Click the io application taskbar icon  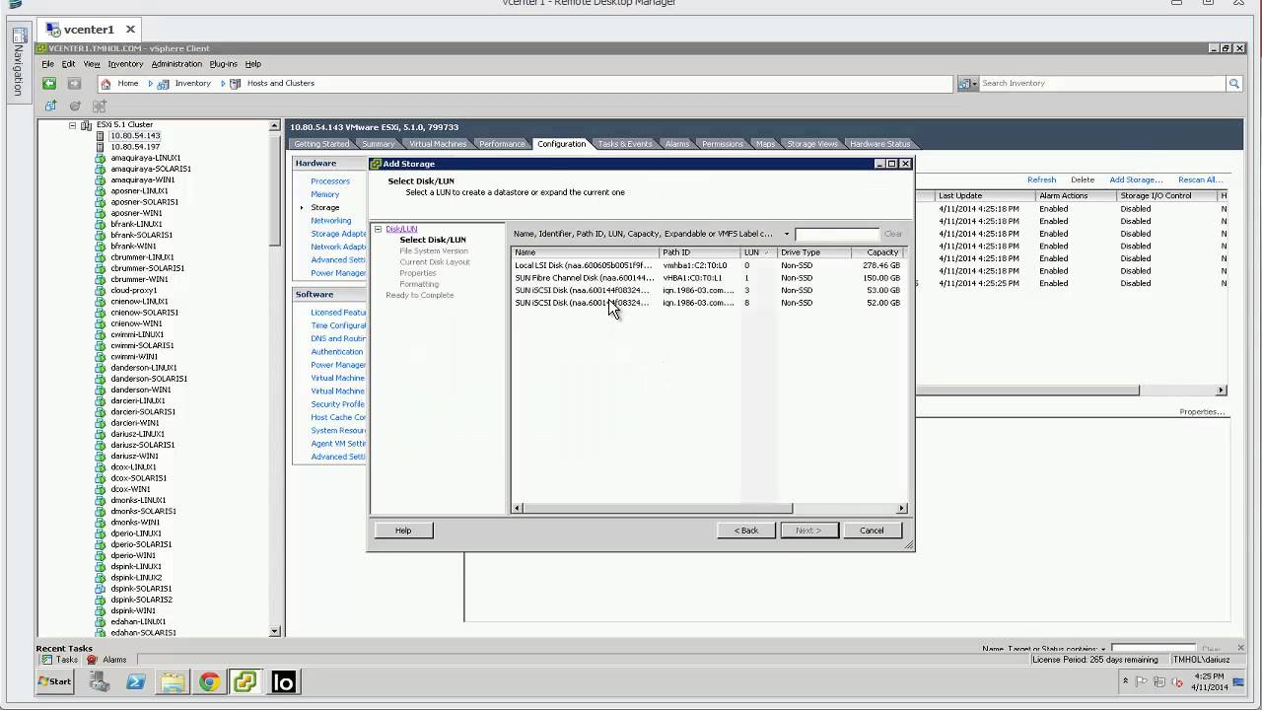pos(283,681)
